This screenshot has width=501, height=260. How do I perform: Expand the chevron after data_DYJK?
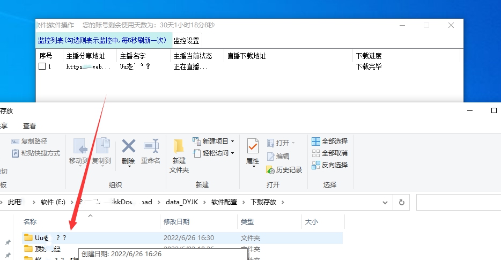coord(205,202)
